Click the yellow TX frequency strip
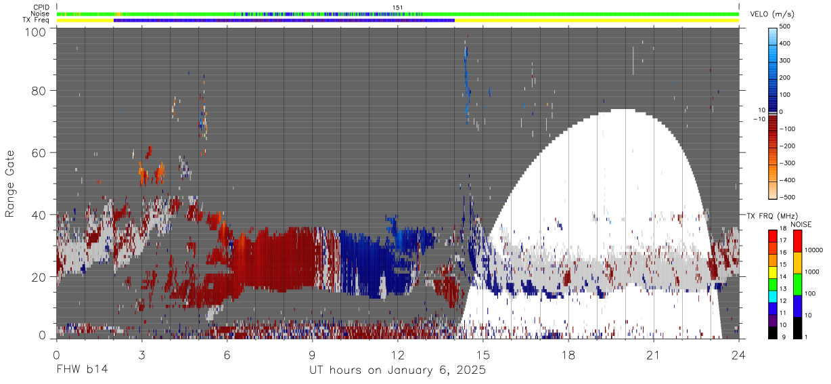The height and width of the screenshot is (384, 831). click(x=398, y=20)
